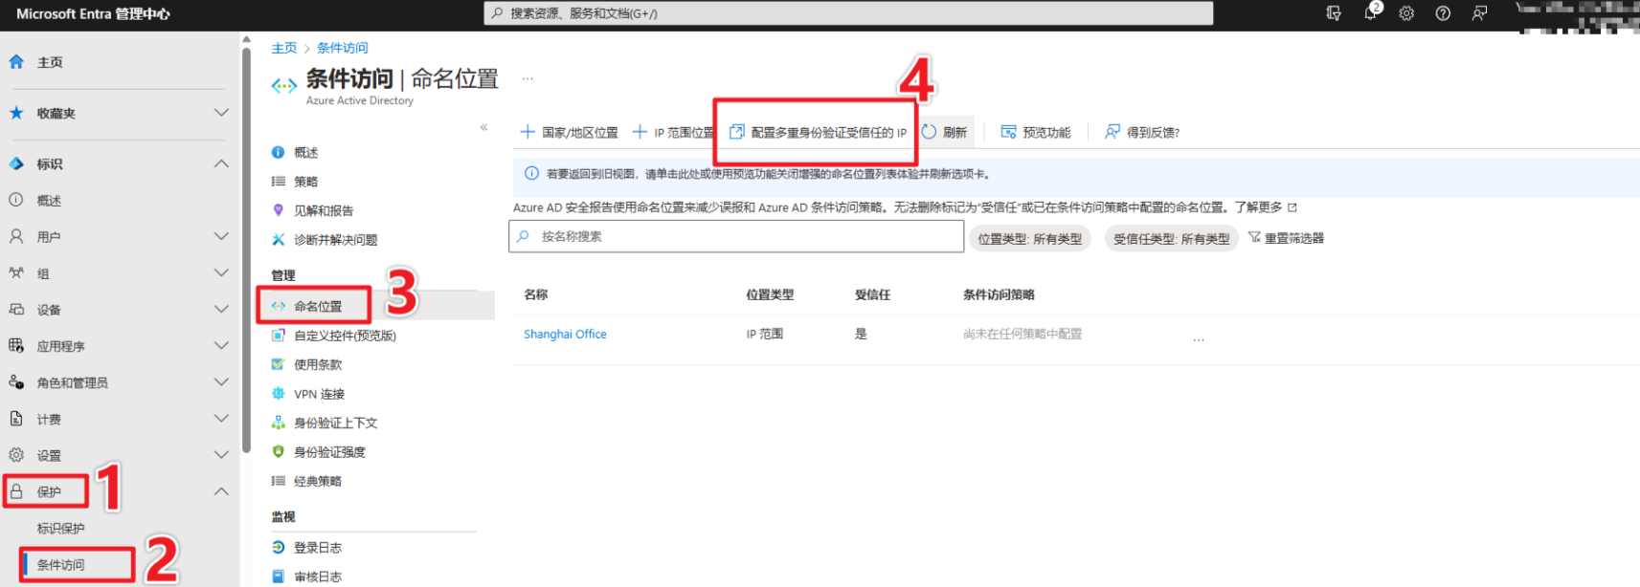Collapse the inner menu with « icon
Image resolution: width=1640 pixels, height=587 pixels.
pos(483,126)
